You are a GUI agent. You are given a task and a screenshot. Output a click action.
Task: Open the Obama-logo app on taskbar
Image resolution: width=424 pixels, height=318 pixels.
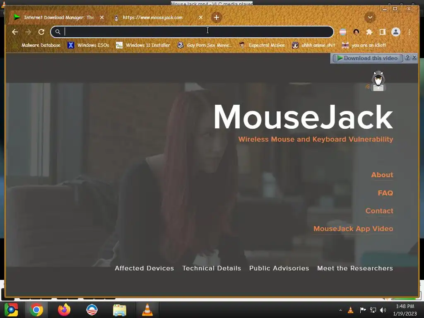tap(92, 310)
